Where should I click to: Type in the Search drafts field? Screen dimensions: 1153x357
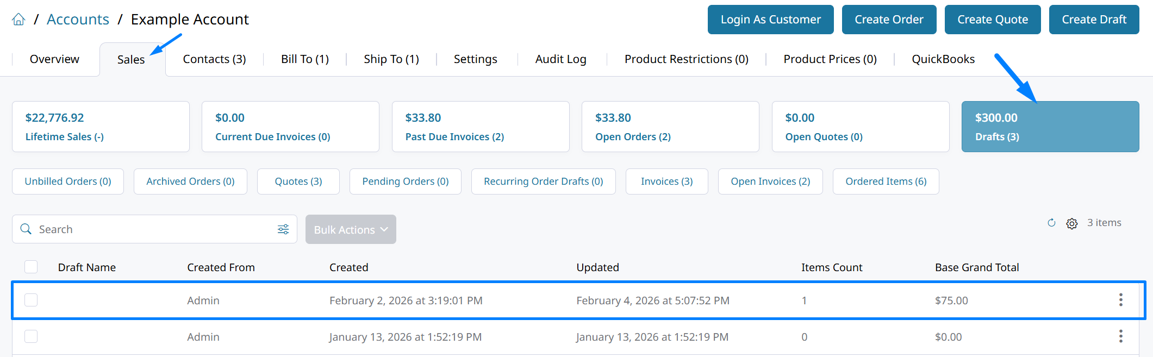152,229
